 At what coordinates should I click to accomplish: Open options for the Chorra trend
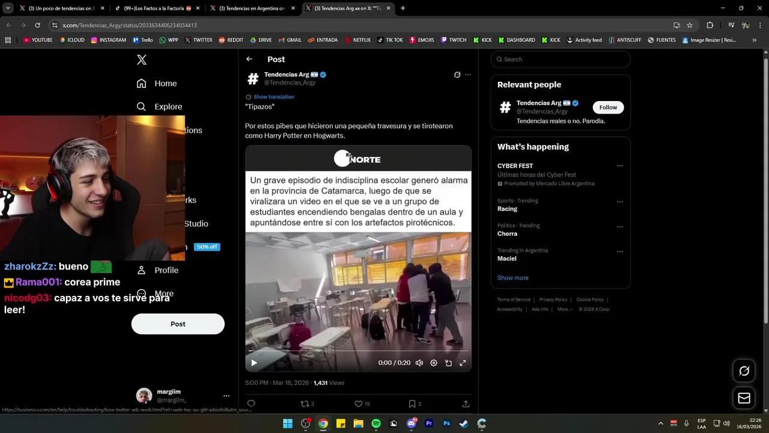(620, 227)
